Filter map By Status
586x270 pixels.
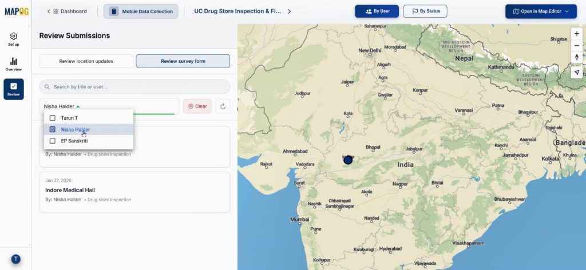point(425,11)
